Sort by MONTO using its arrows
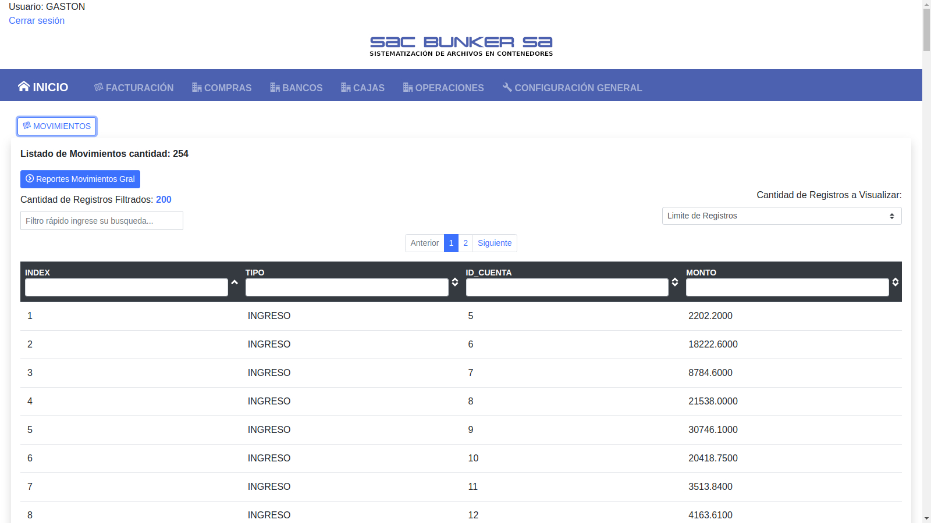Viewport: 931px width, 523px height. 896,282
